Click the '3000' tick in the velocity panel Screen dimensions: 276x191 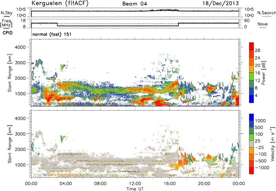pyautogui.click(x=20, y=134)
